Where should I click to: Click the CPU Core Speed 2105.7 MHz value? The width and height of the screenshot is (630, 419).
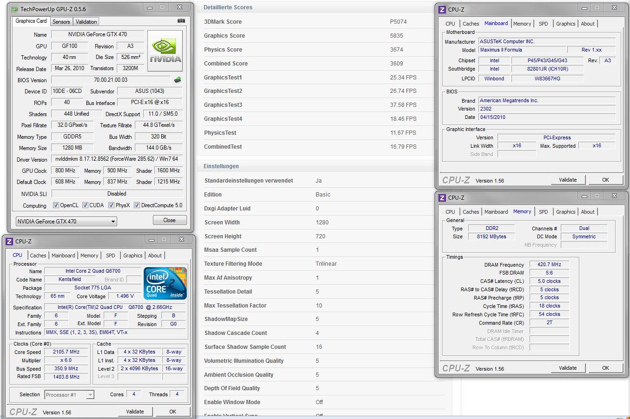66,352
